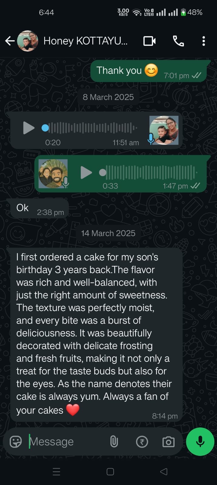Open the recent apps navigation button
The width and height of the screenshot is (217, 485).
click(56, 472)
